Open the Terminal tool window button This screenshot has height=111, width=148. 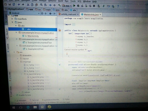[34, 100]
